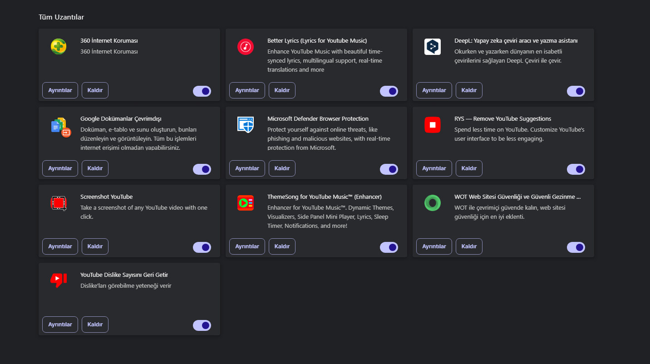This screenshot has width=650, height=364.
Task: Disable the 360 İnternet Koruması extension toggle
Action: pos(202,91)
